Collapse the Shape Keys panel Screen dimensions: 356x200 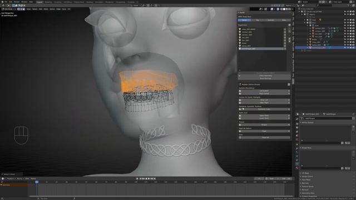click(306, 148)
